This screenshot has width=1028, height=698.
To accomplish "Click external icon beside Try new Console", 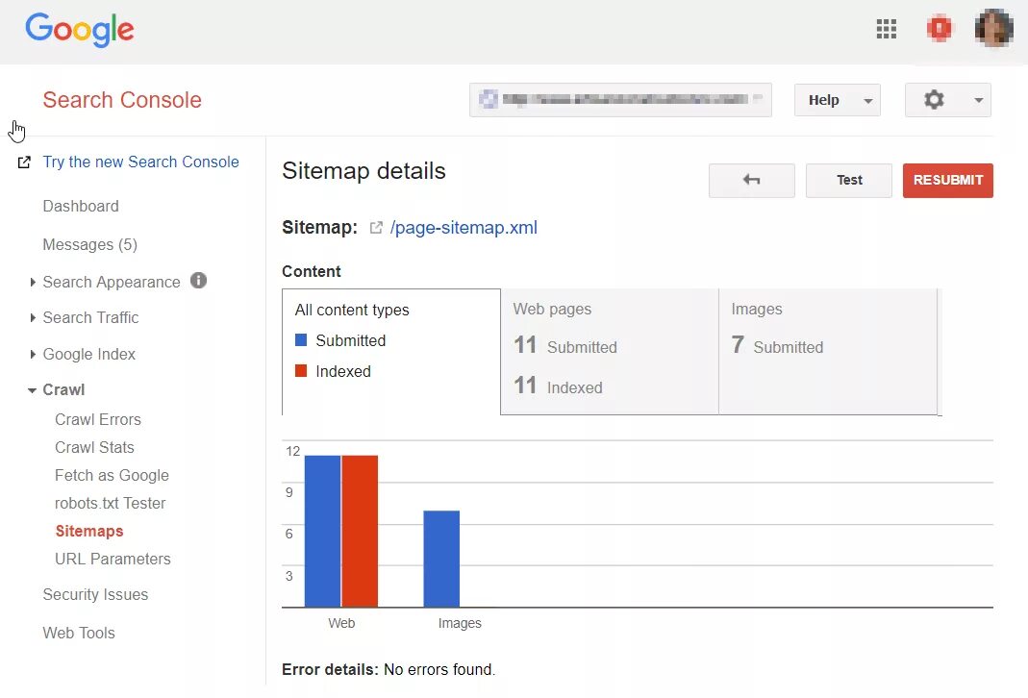I will pyautogui.click(x=24, y=162).
